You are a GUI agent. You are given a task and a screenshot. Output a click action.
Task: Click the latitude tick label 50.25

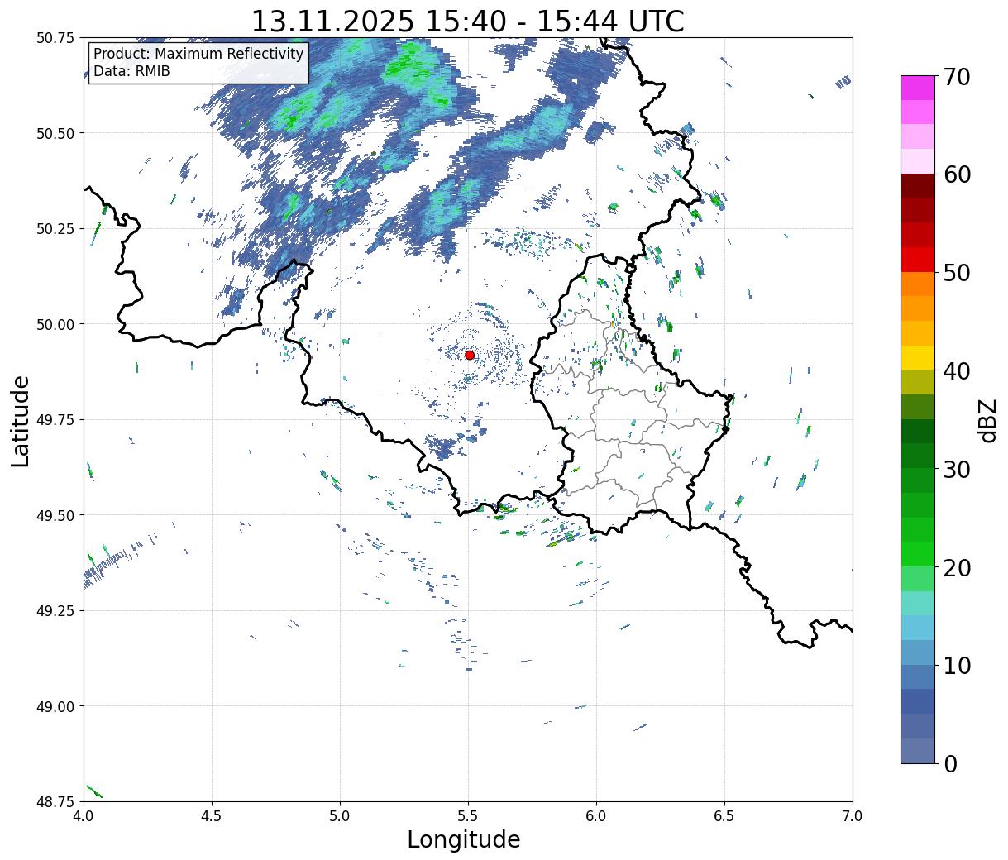tap(55, 229)
